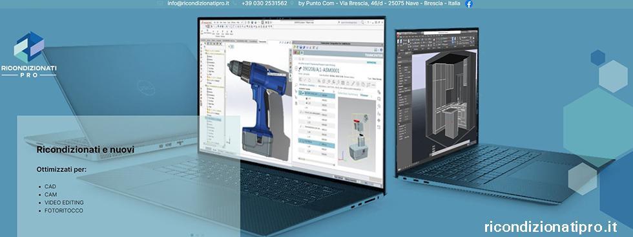Click the ricondizionatipro.it website text
Viewport: 633px width, 237px height.
[x=550, y=227]
